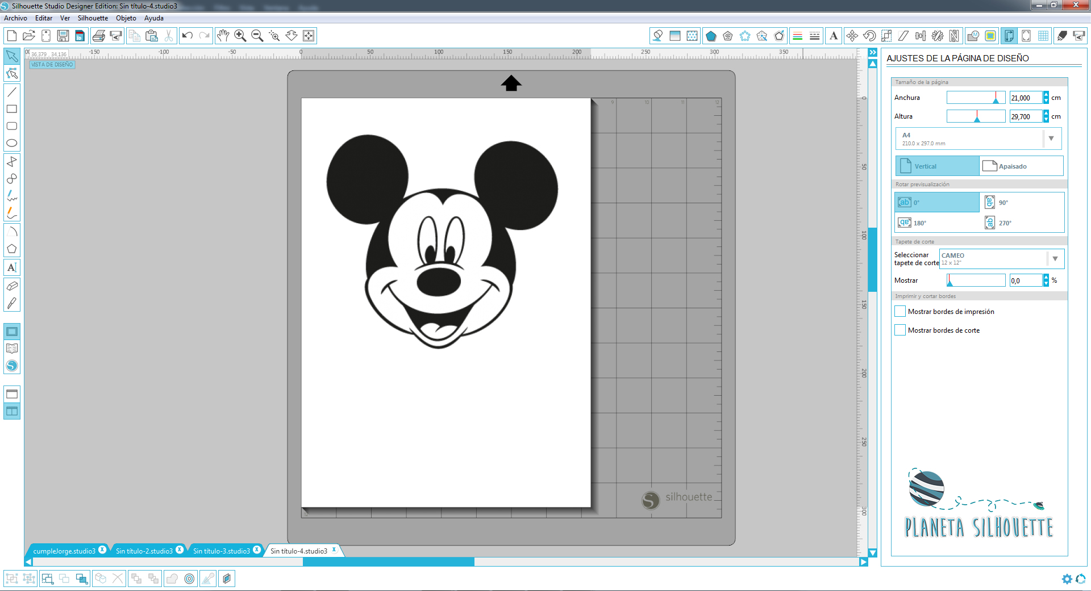The image size is (1091, 591).
Task: Click the Anchura value field 21,000
Action: (x=1026, y=98)
